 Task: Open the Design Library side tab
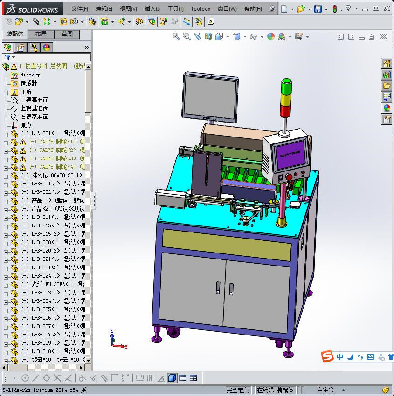pyautogui.click(x=387, y=75)
